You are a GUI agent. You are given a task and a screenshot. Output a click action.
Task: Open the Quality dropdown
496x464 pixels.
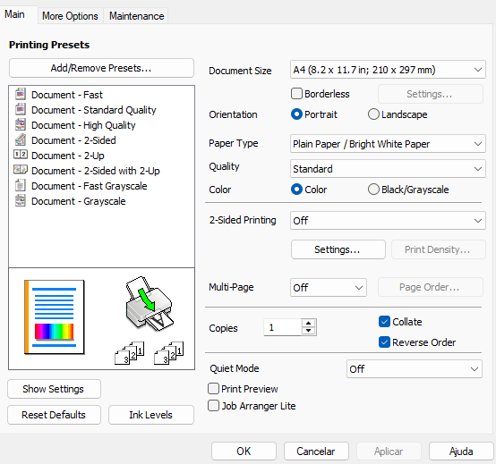388,169
